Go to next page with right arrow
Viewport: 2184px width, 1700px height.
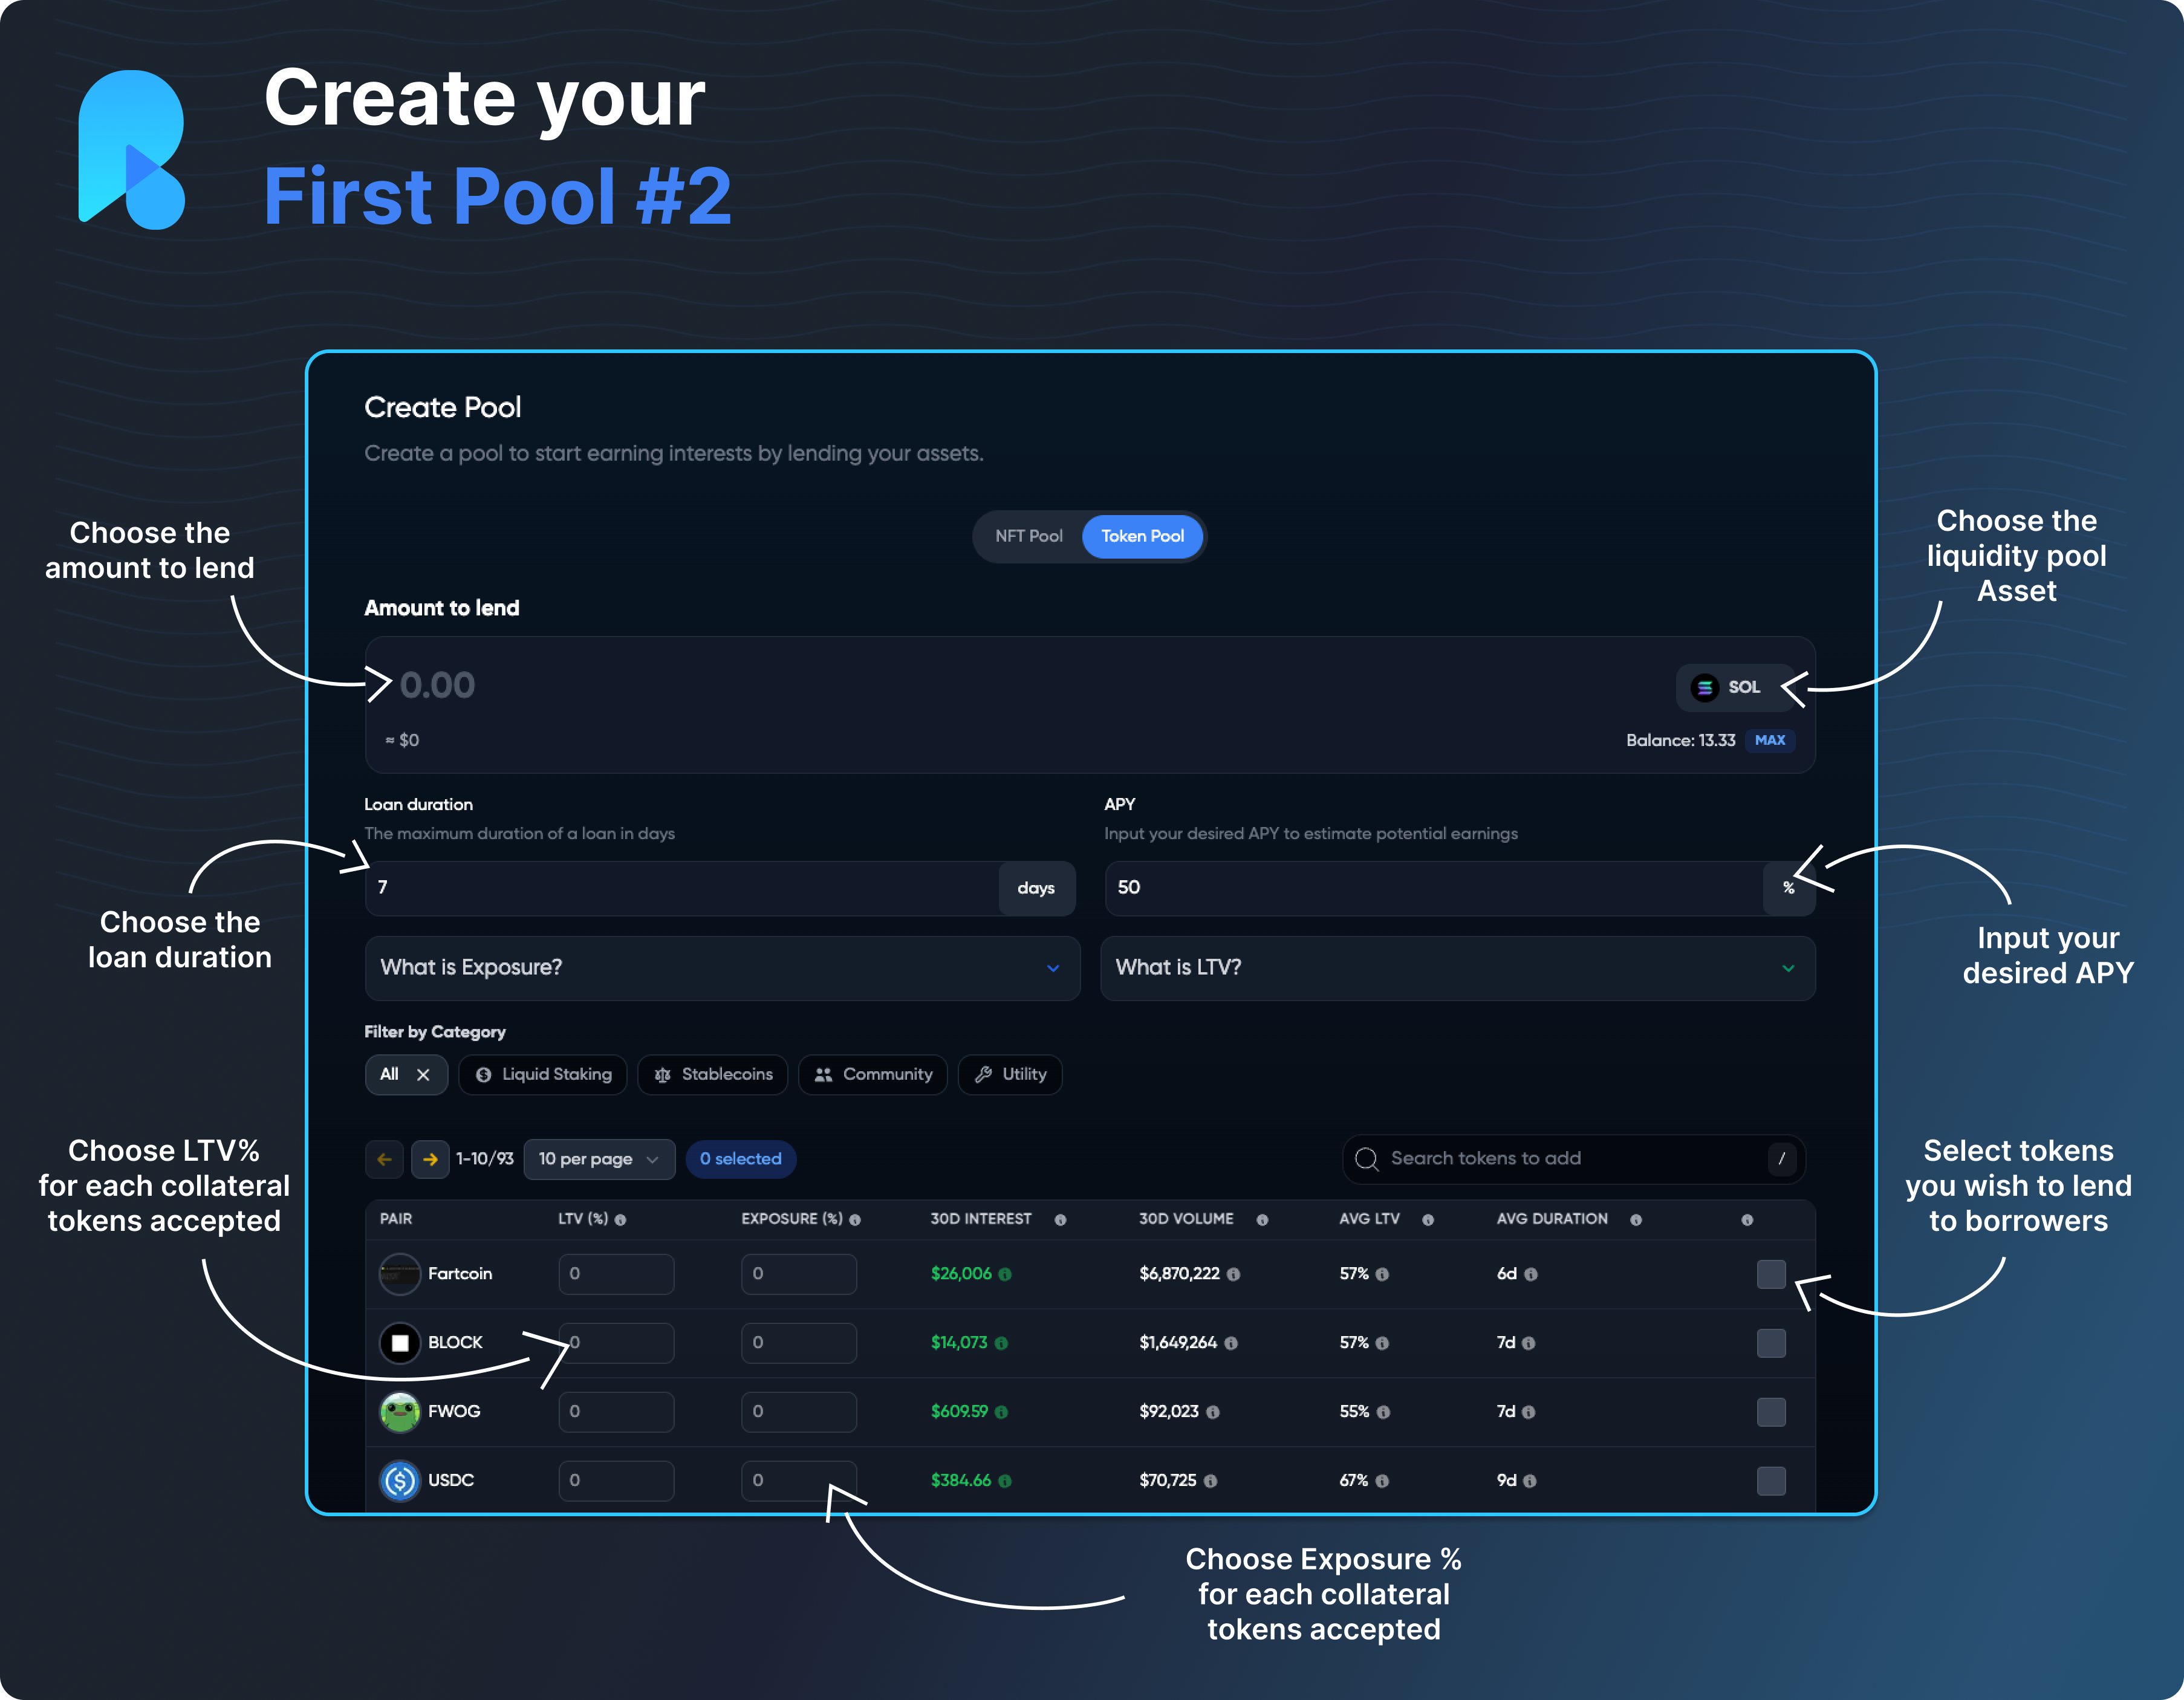coord(430,1159)
